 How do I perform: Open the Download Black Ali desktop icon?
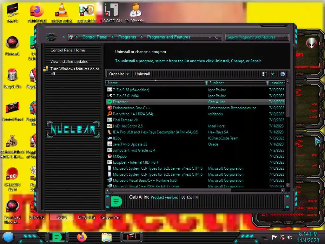tap(12, 212)
